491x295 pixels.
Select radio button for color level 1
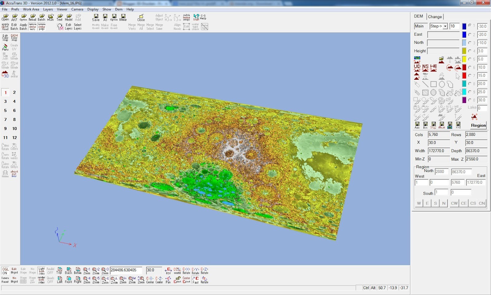[470, 26]
